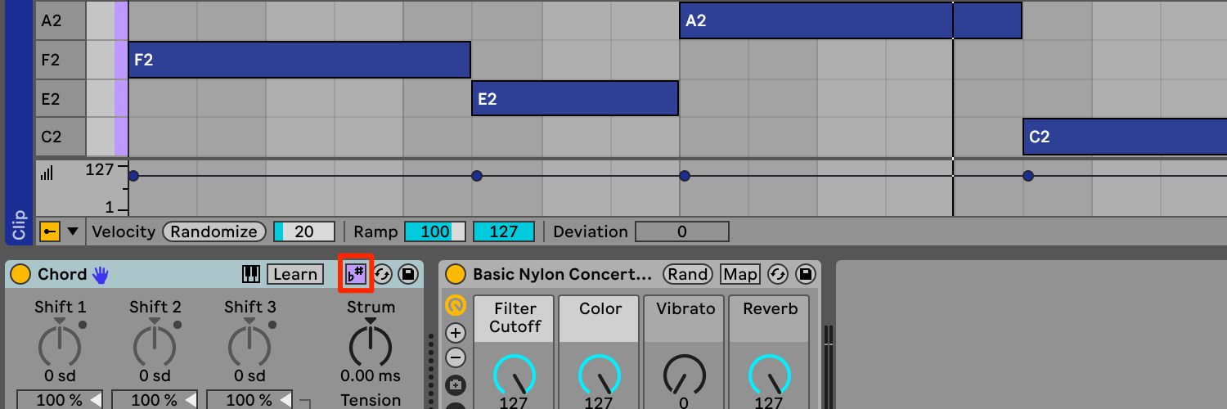Click the small dot beside Shift 2 knob
Image resolution: width=1227 pixels, height=409 pixels.
click(178, 326)
